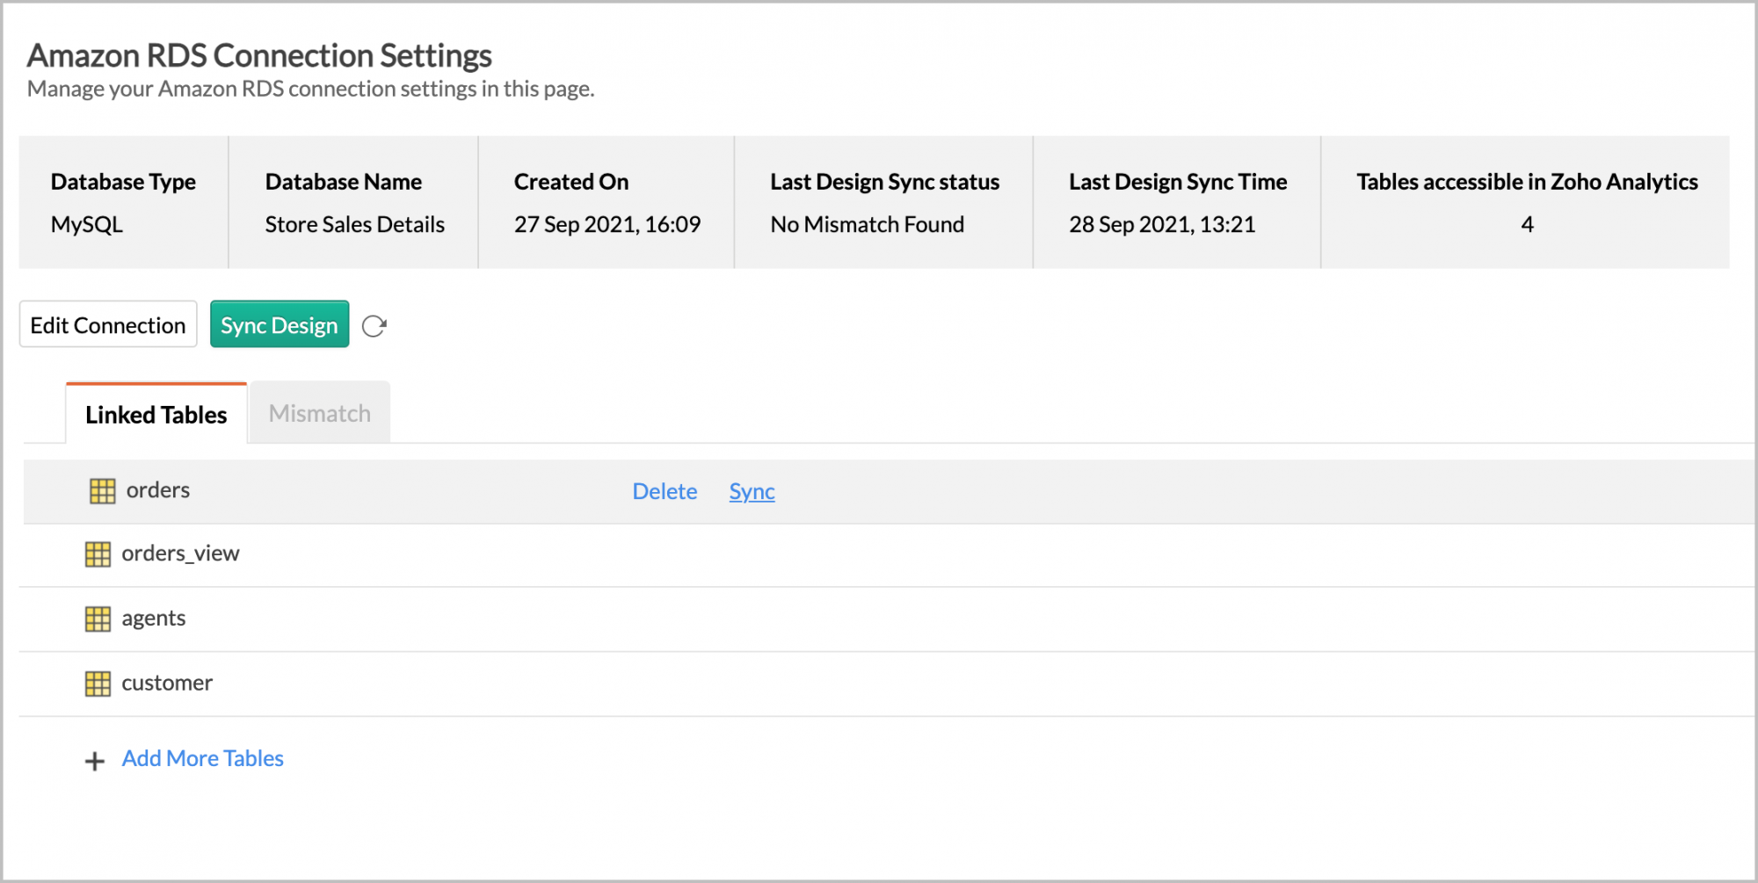Image resolution: width=1758 pixels, height=883 pixels.
Task: Click the accessible tables count 4
Action: pos(1528,225)
